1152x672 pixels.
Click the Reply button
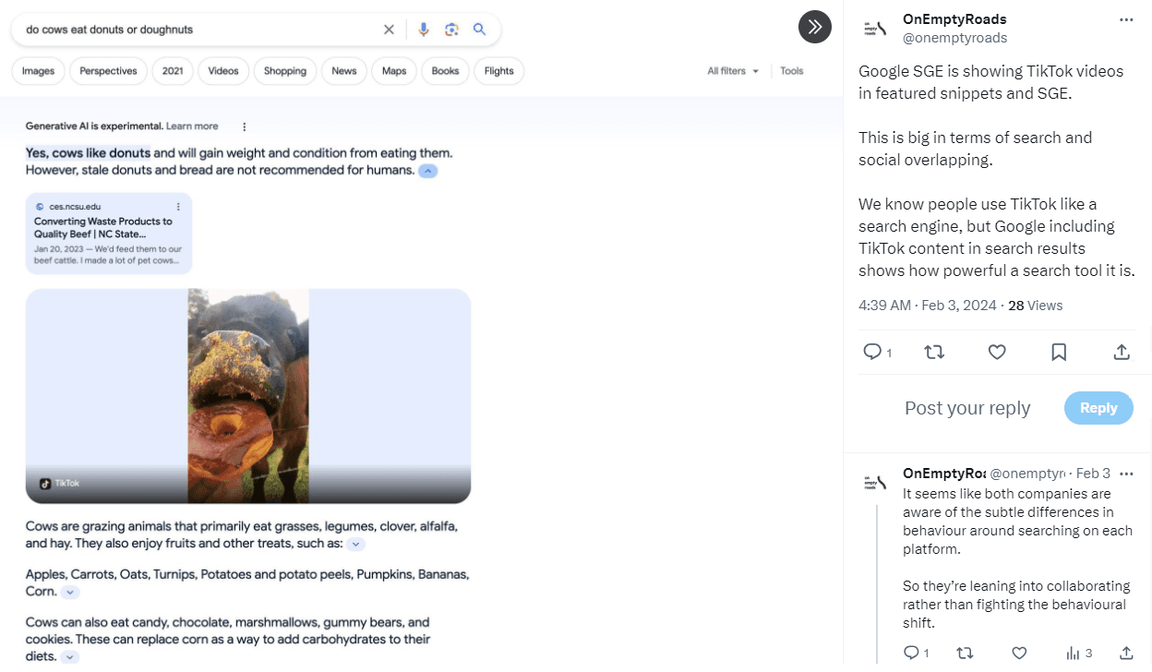click(x=1098, y=408)
